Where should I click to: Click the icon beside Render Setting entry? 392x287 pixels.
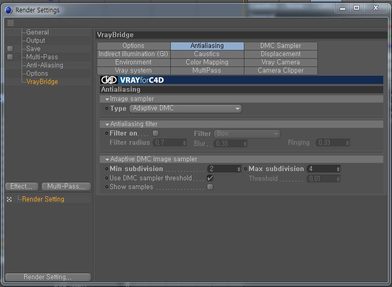click(x=9, y=199)
